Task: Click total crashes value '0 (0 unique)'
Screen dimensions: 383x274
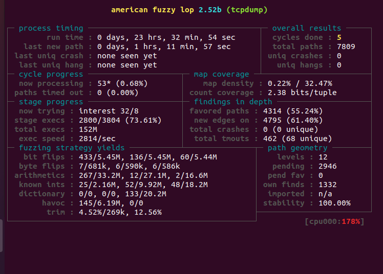Action: (291, 129)
